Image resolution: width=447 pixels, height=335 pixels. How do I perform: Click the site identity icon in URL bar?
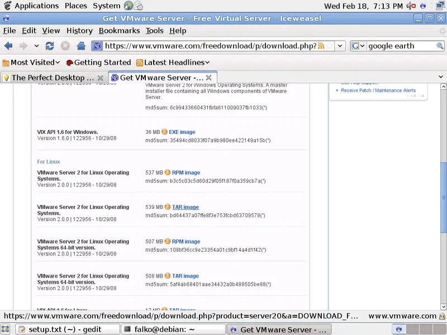point(97,46)
